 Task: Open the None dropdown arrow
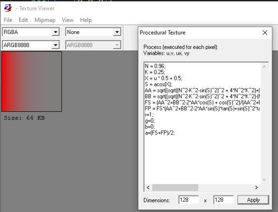pyautogui.click(x=117, y=32)
